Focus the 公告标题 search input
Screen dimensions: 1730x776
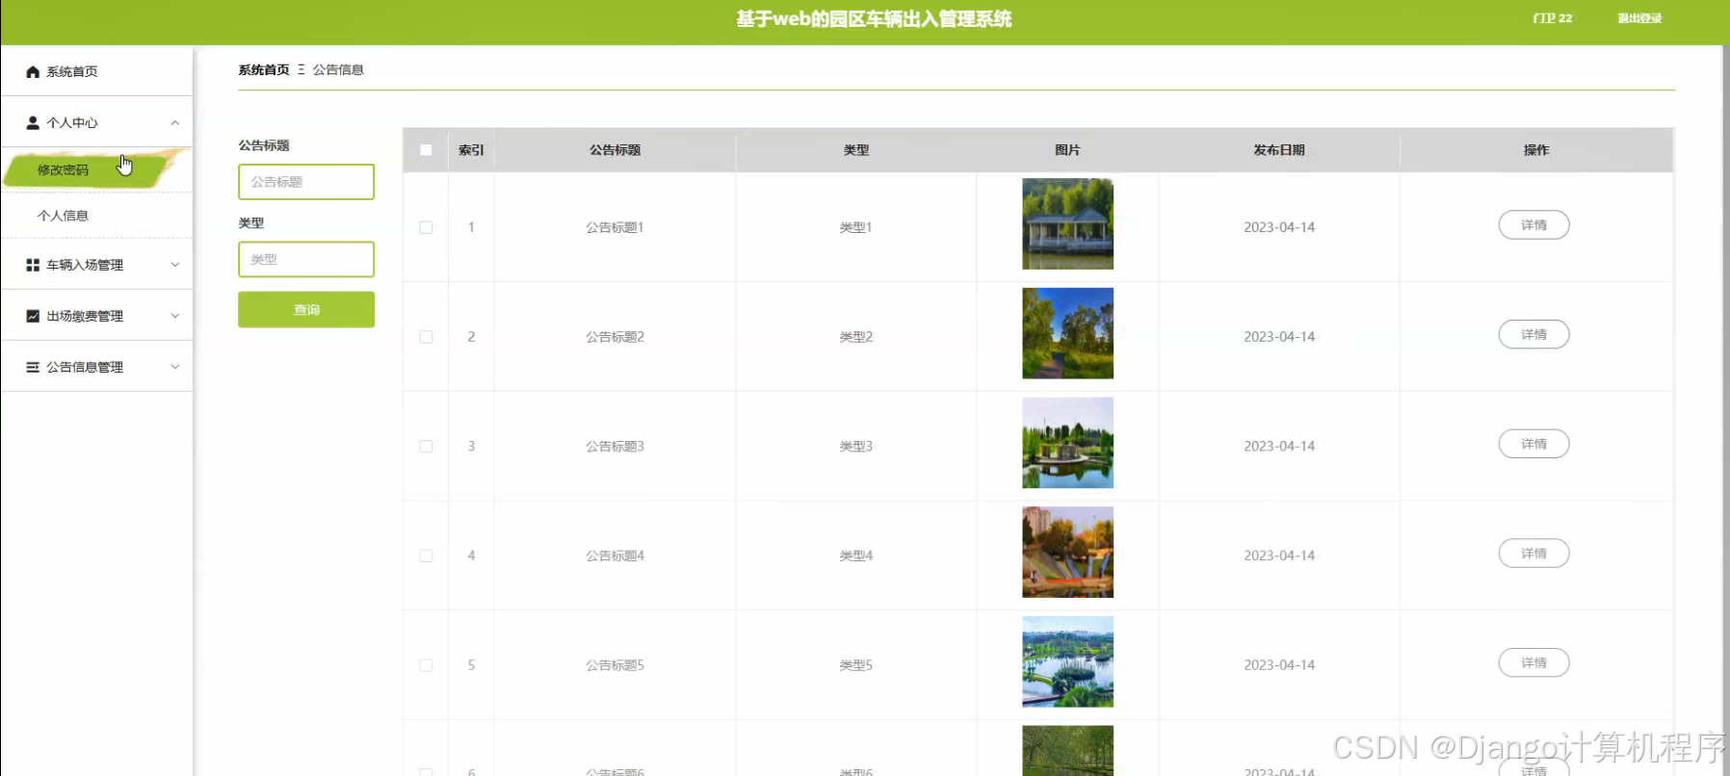[x=306, y=182]
